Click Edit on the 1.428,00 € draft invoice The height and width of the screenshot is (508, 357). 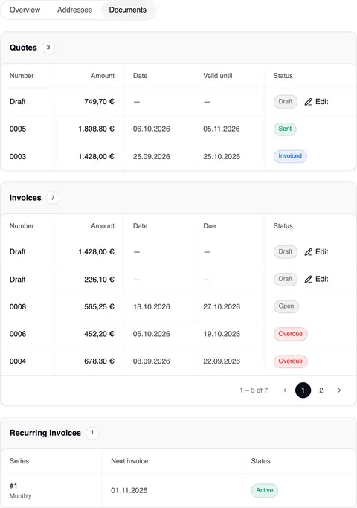coord(316,251)
